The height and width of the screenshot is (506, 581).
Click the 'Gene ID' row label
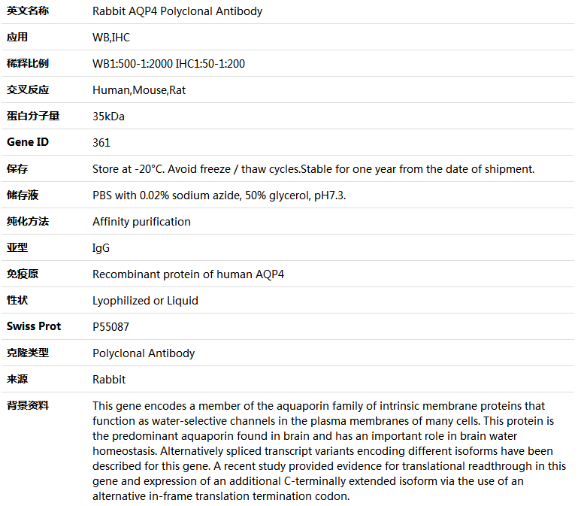tap(28, 142)
